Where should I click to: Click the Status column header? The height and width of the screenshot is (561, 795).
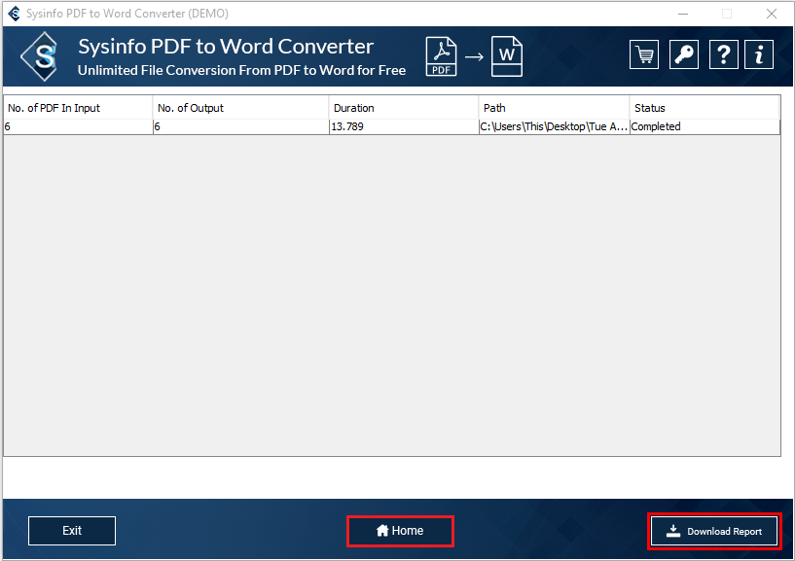704,108
